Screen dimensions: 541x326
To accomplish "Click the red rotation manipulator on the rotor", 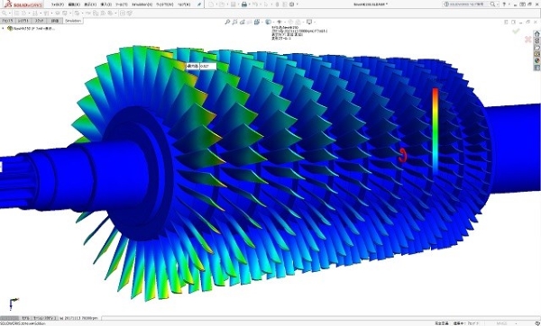I will [x=402, y=155].
